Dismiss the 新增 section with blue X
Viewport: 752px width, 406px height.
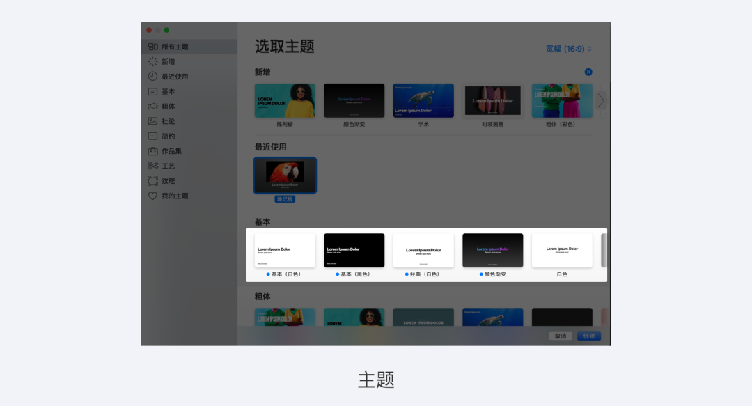(x=588, y=72)
